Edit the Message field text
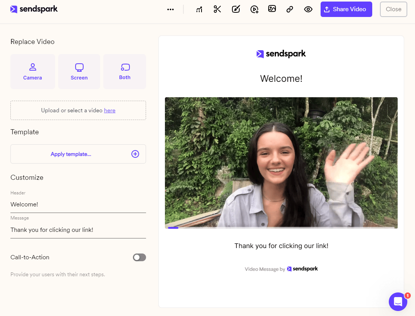 point(78,230)
